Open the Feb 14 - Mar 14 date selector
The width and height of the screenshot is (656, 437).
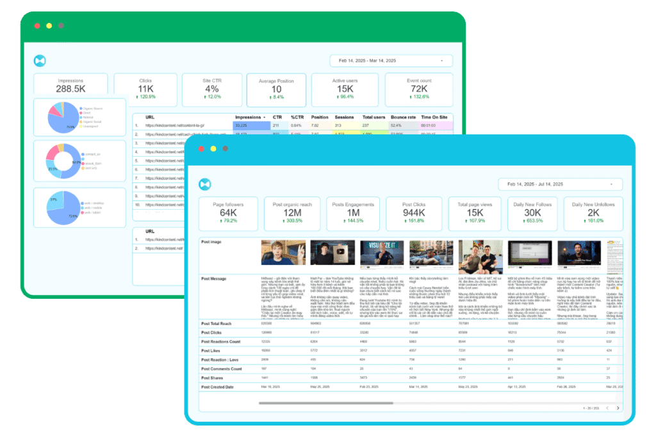coord(390,60)
